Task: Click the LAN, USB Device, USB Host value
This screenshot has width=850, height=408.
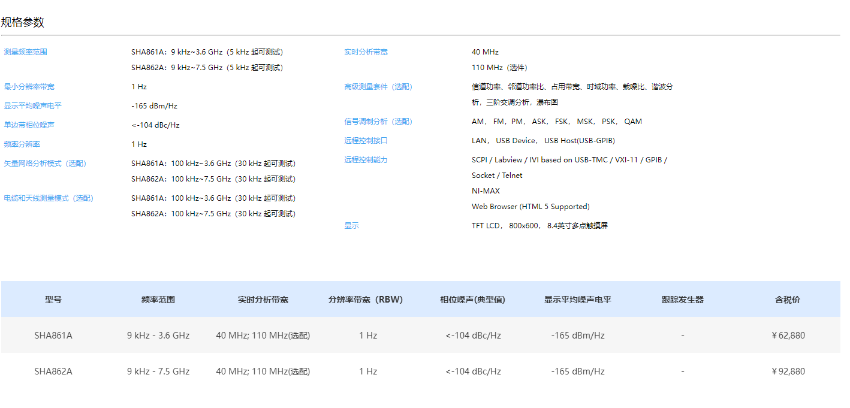Action: (543, 141)
